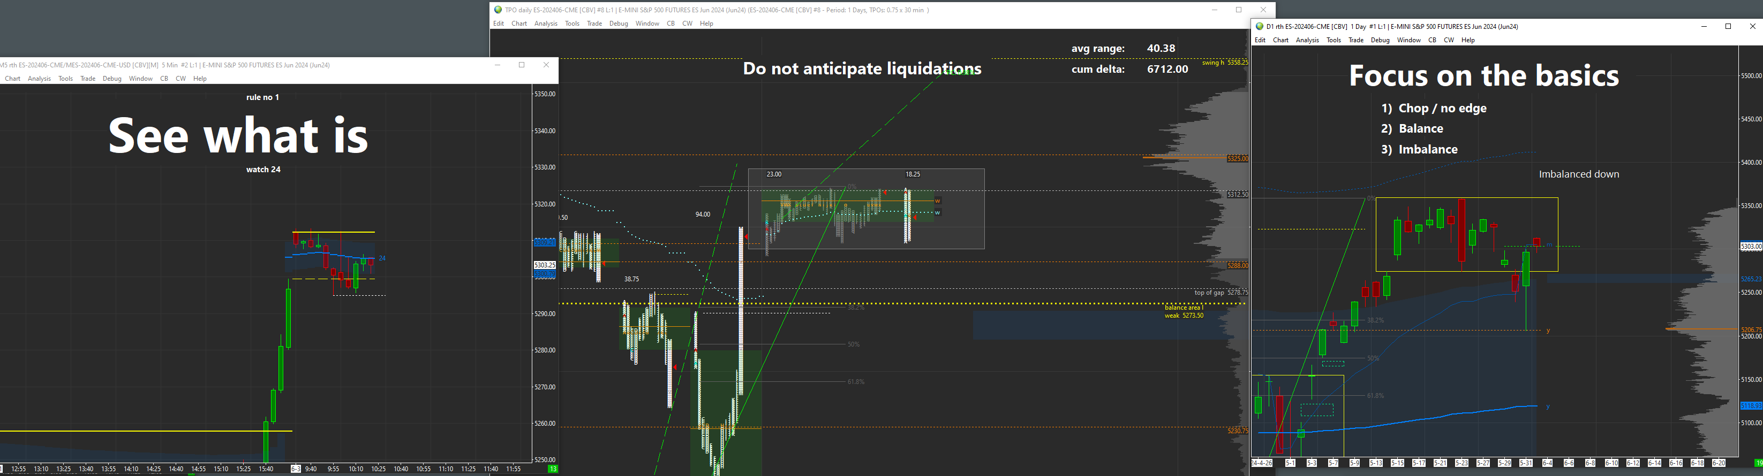Maximize the TPO daily chart window

tap(1239, 10)
